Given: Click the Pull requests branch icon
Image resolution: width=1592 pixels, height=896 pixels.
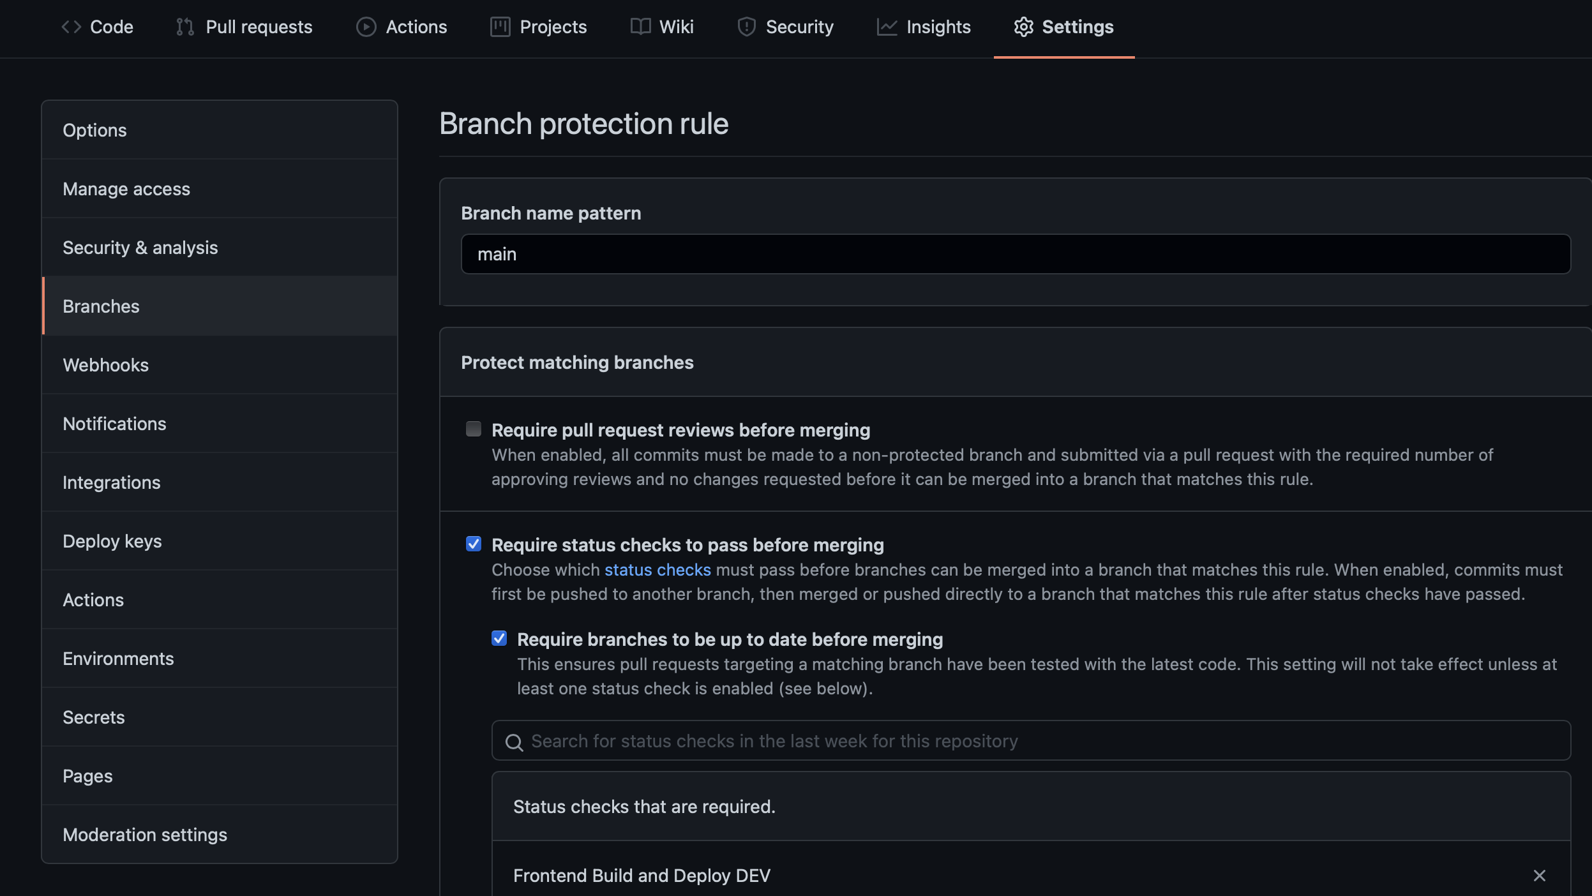Looking at the screenshot, I should tap(185, 27).
